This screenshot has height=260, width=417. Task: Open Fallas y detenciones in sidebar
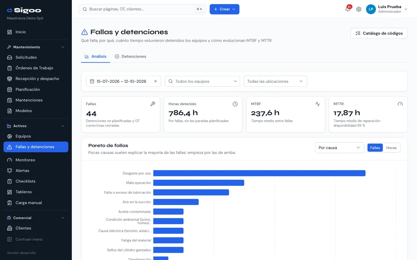36,147
